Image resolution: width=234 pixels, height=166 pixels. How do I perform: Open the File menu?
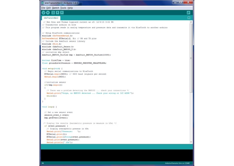coord(43,8)
